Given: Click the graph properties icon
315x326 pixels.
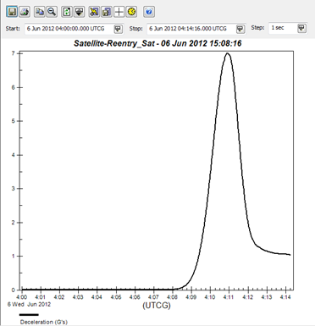Looking at the screenshot, I should click(x=94, y=12).
